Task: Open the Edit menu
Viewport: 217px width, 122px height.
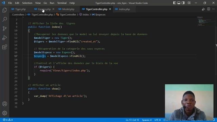Action: [17, 3]
